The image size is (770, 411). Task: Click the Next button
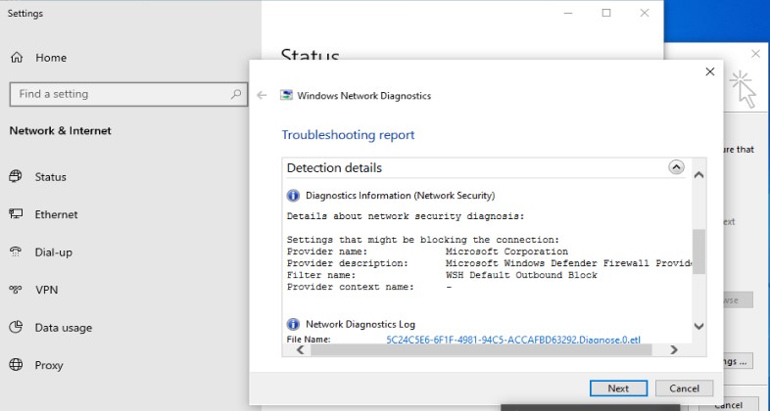(x=618, y=388)
